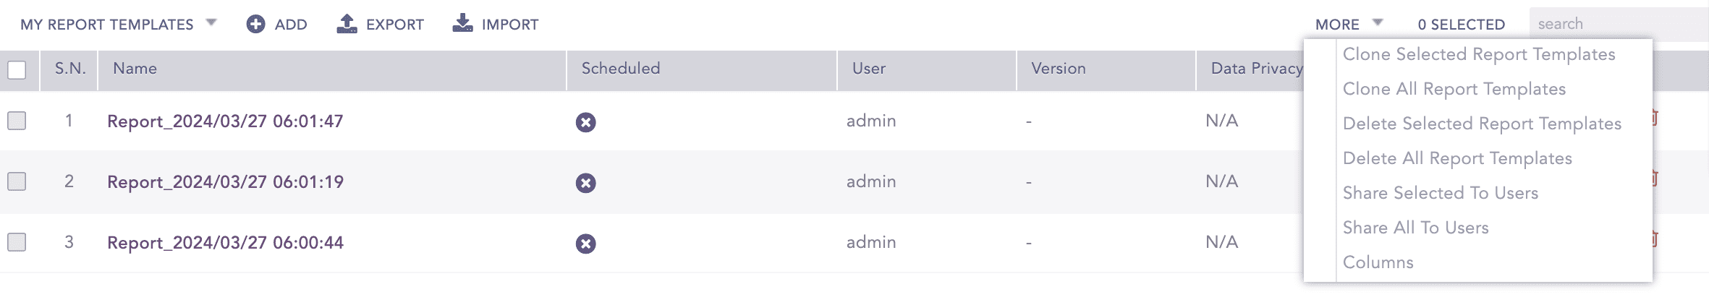This screenshot has height=305, width=1709.
Task: Pick Share All To Users
Action: [x=1415, y=228]
